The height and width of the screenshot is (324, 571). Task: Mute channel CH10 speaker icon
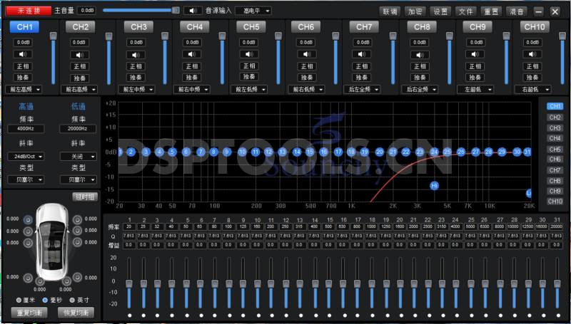pyautogui.click(x=532, y=54)
